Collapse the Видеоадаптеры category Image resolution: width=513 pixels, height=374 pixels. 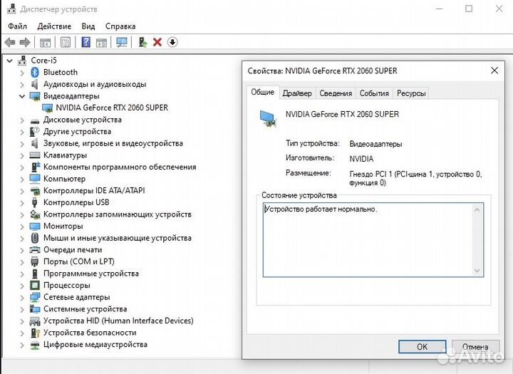21,96
